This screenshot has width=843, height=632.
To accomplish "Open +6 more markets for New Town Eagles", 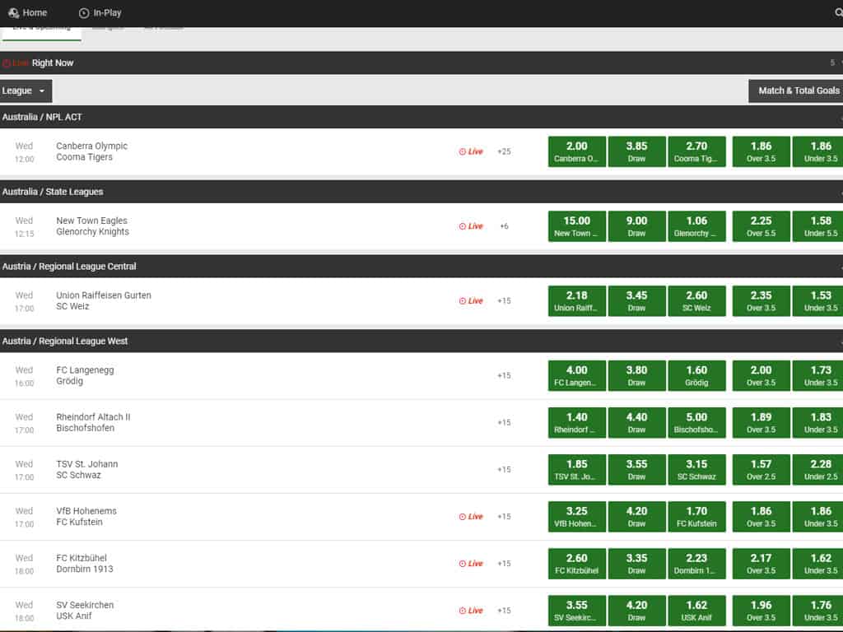I will click(505, 226).
